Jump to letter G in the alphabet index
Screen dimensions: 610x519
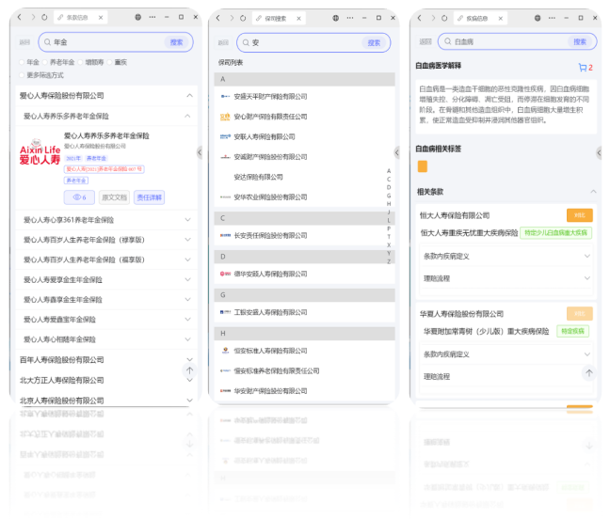click(x=389, y=196)
